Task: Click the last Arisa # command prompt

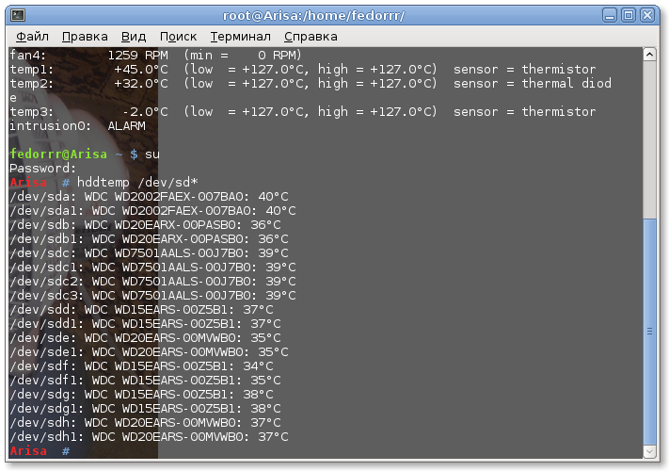Action: [x=40, y=451]
